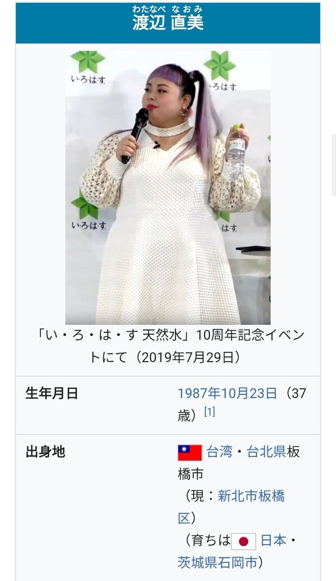Click the photo caption text
Screen dimensions: 336x581
168,346
